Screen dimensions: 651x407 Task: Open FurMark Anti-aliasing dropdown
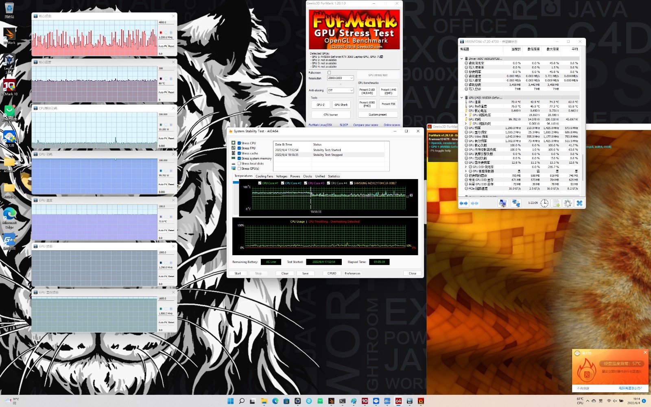click(x=341, y=90)
